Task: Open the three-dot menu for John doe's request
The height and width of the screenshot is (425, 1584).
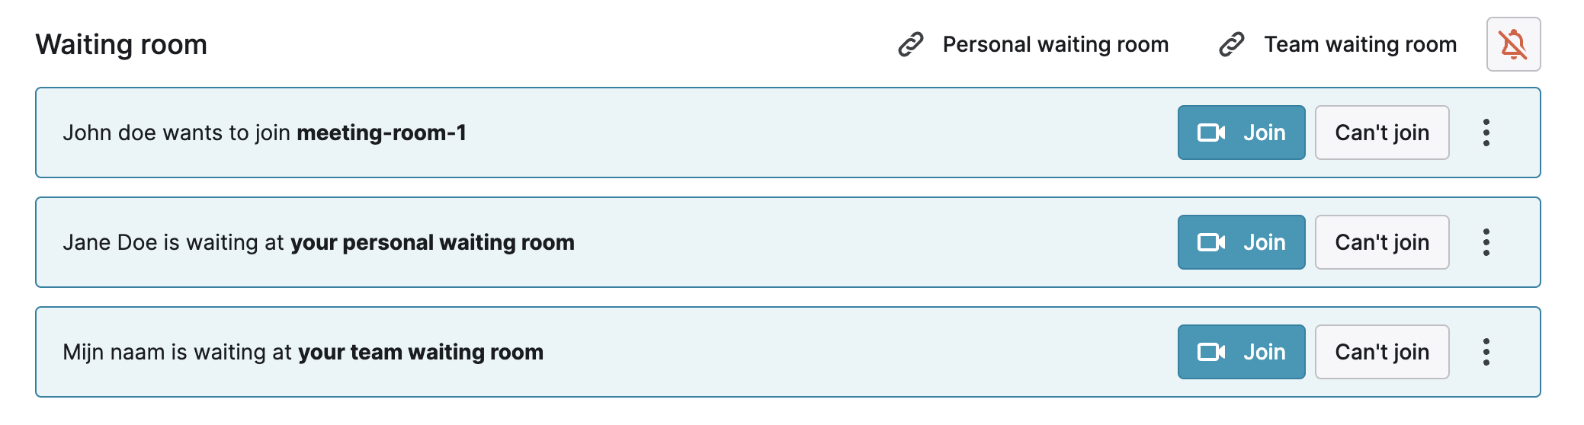Action: (1486, 133)
